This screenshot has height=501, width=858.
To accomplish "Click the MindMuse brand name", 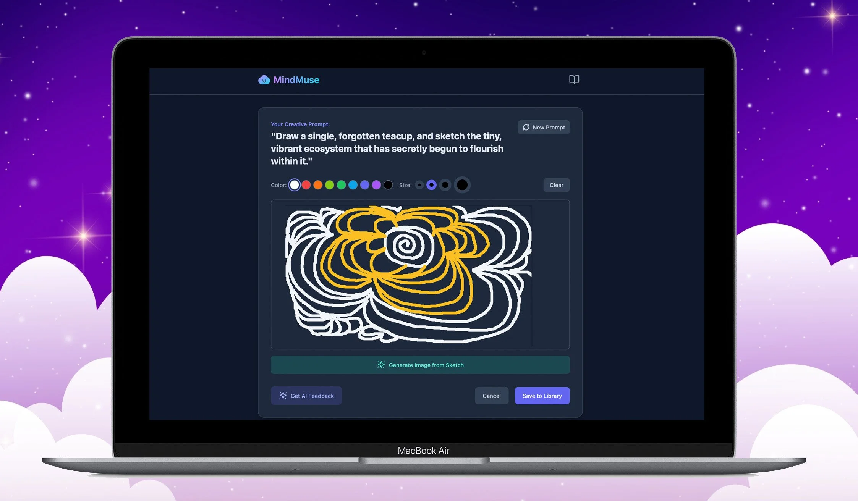I will point(296,80).
